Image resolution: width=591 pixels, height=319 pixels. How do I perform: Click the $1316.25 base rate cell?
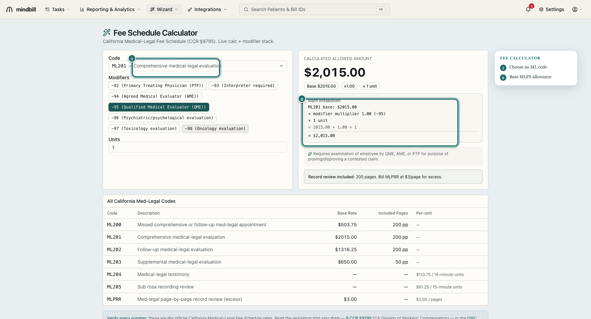click(x=346, y=249)
